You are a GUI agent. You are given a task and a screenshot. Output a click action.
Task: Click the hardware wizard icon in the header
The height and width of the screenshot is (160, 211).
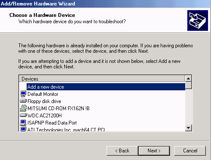197,20
